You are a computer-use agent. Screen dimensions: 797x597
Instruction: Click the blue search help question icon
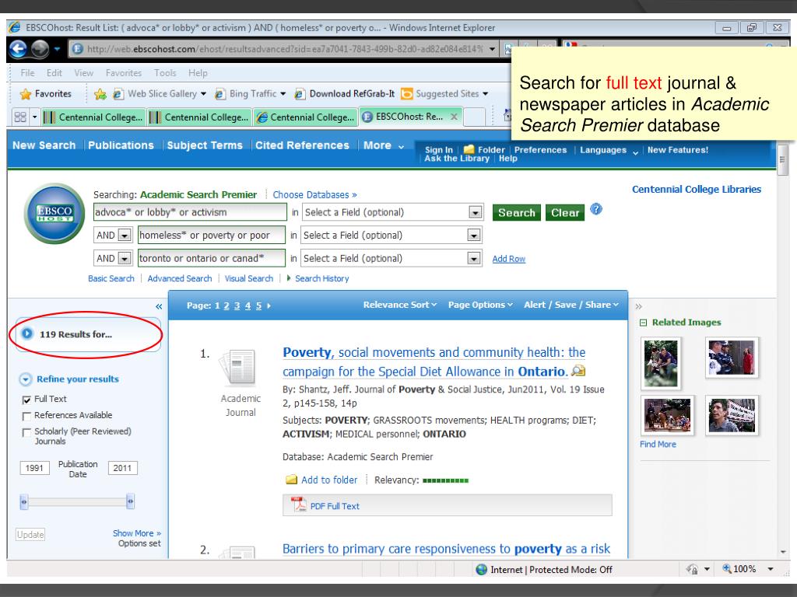click(x=596, y=209)
